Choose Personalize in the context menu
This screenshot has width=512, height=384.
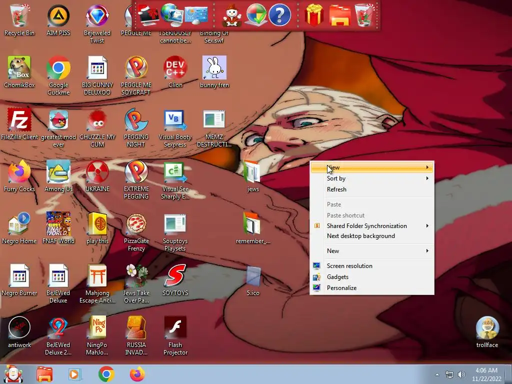pos(372,287)
